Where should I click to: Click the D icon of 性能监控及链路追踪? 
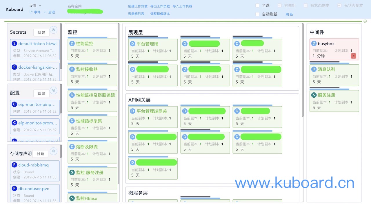click(72, 95)
